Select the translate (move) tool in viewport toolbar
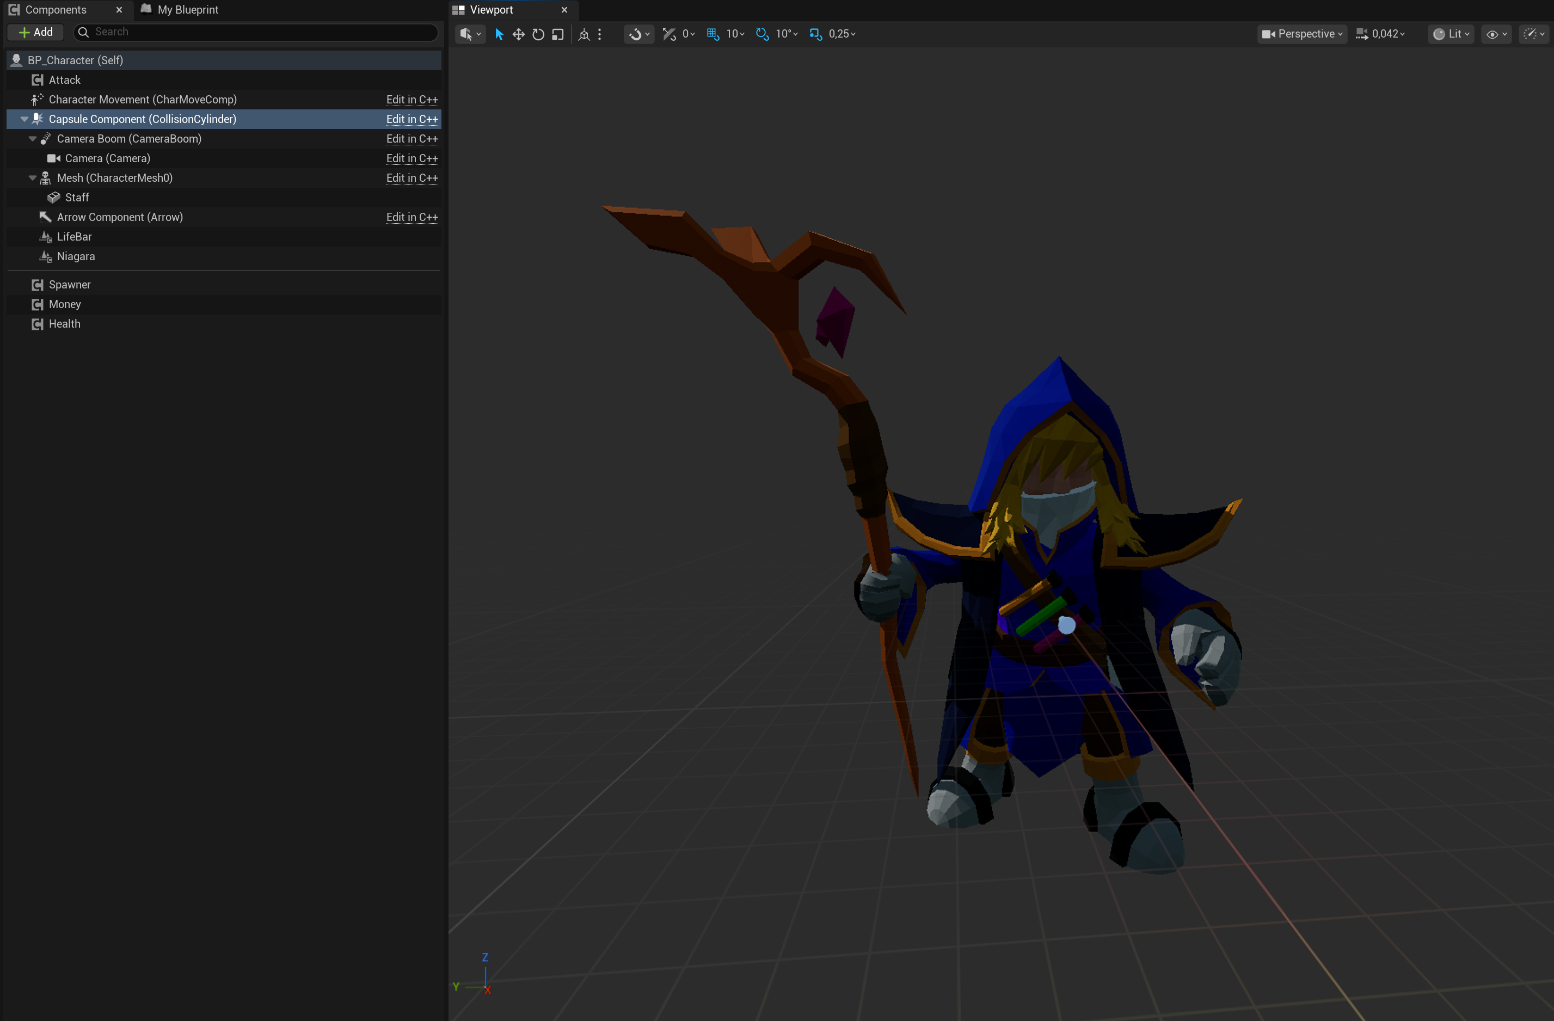Viewport: 1554px width, 1021px height. [x=518, y=34]
